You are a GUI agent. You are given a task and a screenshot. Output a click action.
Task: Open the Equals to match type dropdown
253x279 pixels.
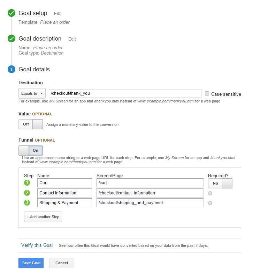(x=32, y=93)
